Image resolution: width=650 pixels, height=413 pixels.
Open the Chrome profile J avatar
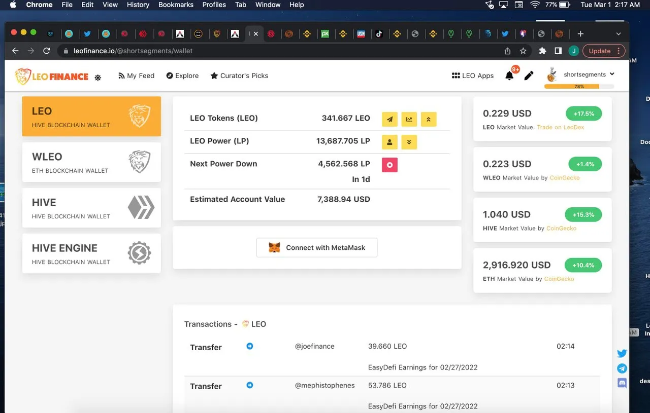(x=573, y=51)
